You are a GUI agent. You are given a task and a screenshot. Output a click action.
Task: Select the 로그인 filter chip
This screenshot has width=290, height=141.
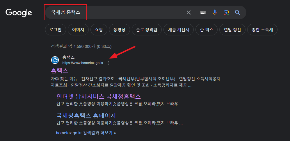point(56,30)
